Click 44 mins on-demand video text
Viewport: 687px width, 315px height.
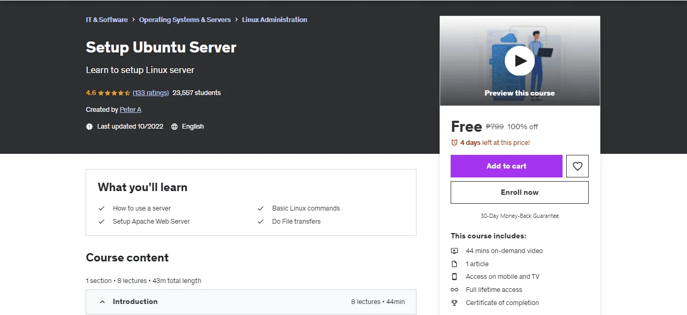[x=504, y=251]
